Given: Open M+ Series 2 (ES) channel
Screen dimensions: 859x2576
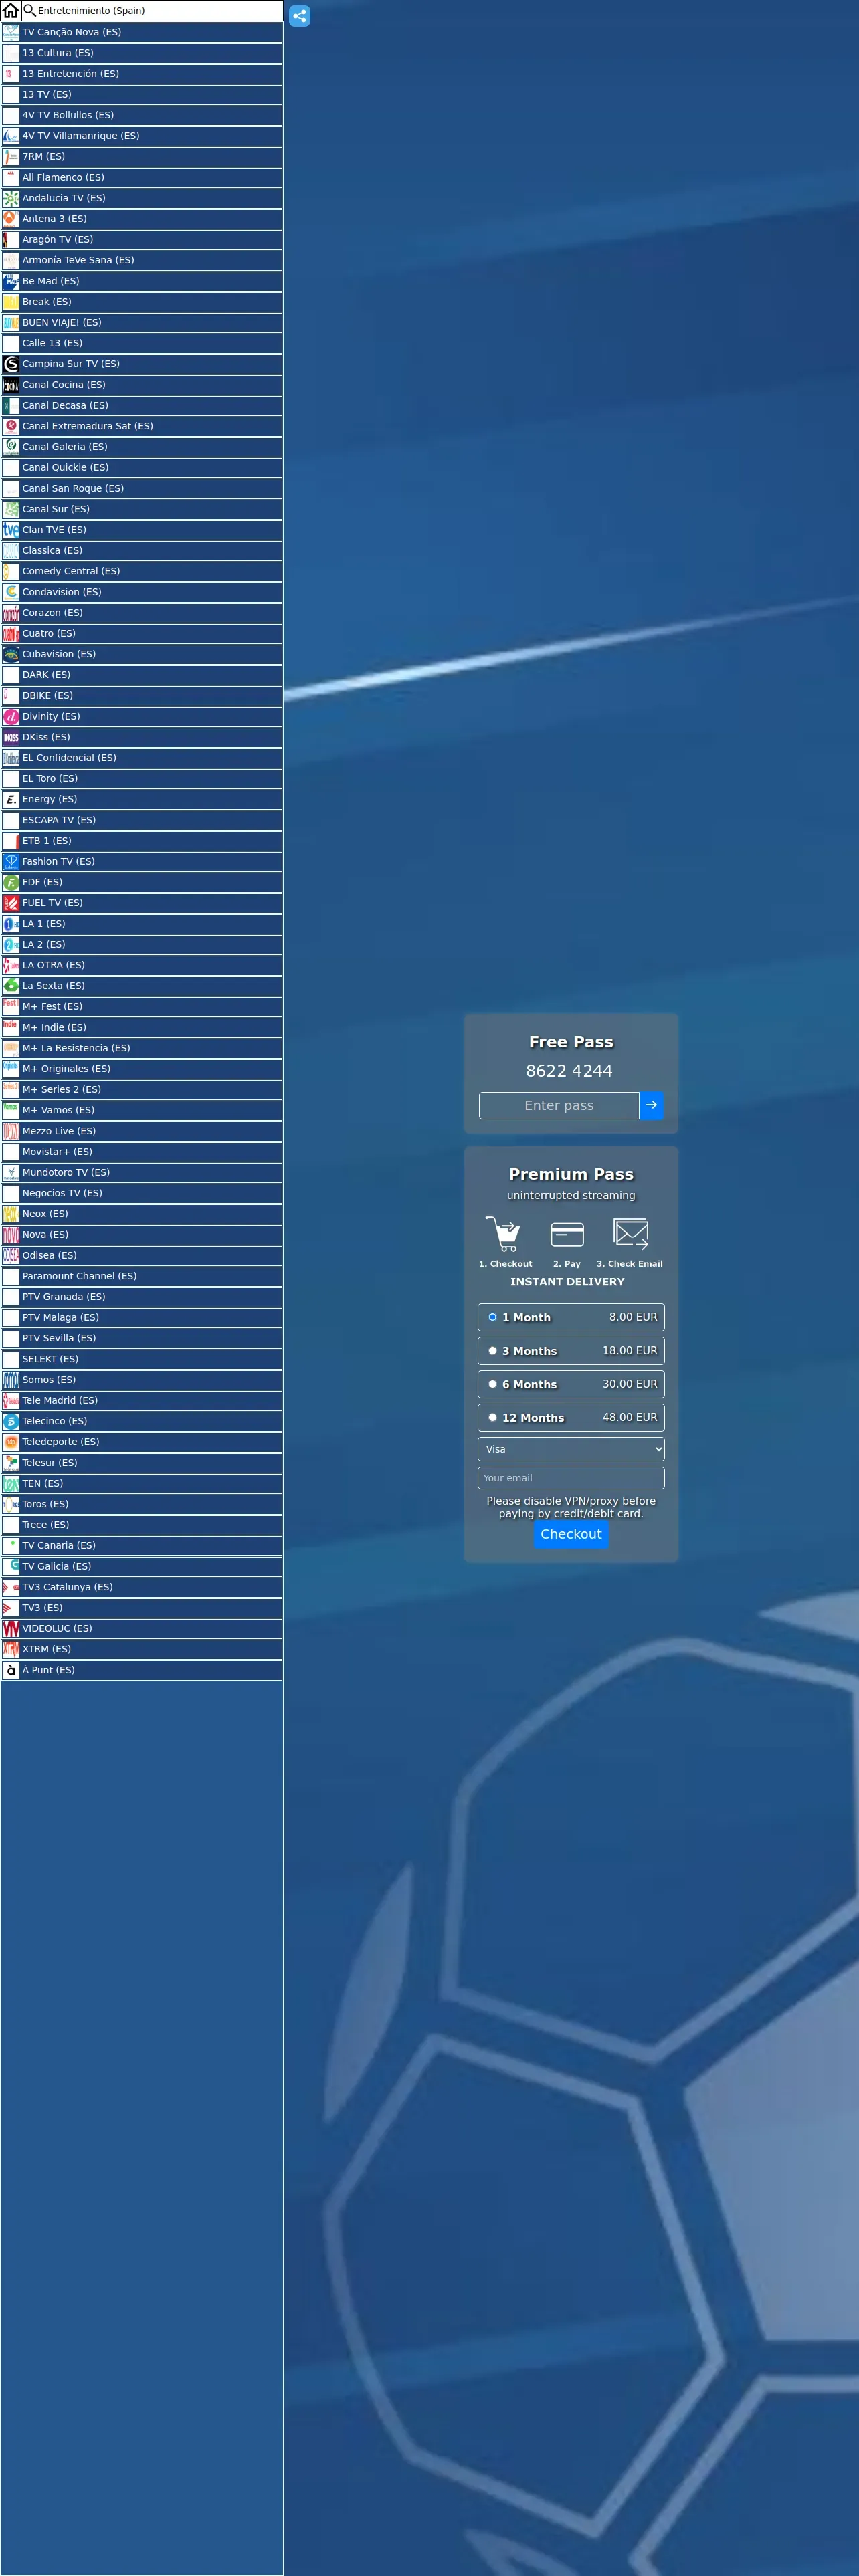Looking at the screenshot, I should tap(142, 1090).
